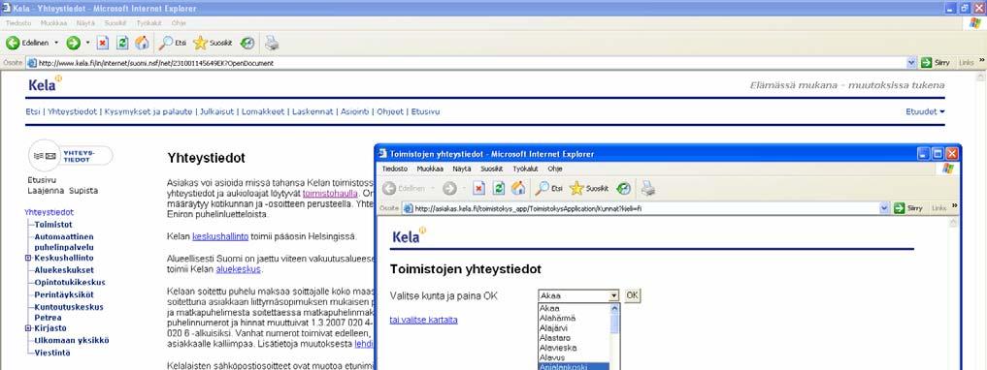987x370 pixels.
Task: Click Stop icon in Toimistojen yhteystiedot window
Action: point(479,188)
